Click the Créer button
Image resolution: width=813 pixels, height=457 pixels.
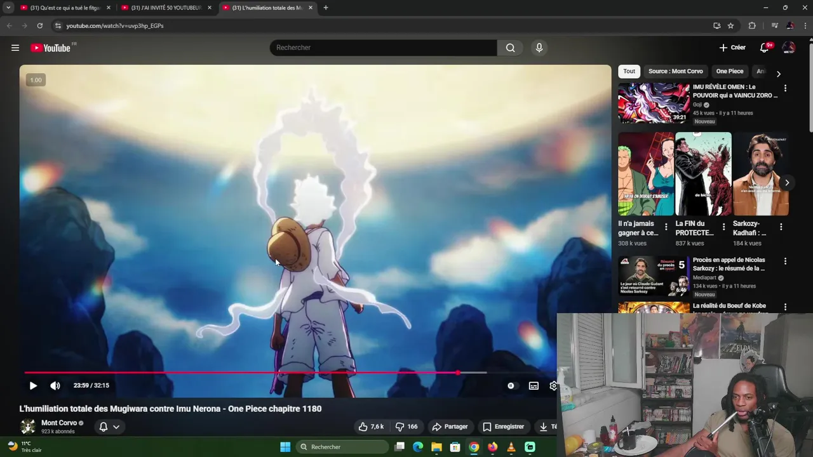(x=732, y=48)
